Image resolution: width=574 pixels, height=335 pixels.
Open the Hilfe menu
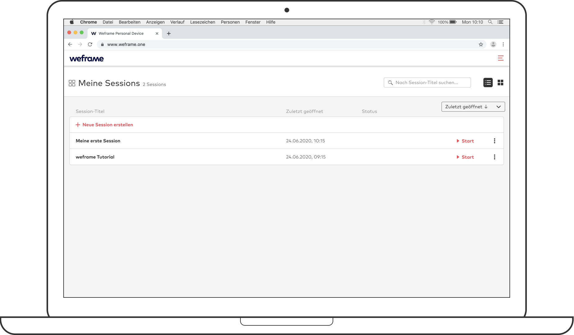click(x=271, y=22)
